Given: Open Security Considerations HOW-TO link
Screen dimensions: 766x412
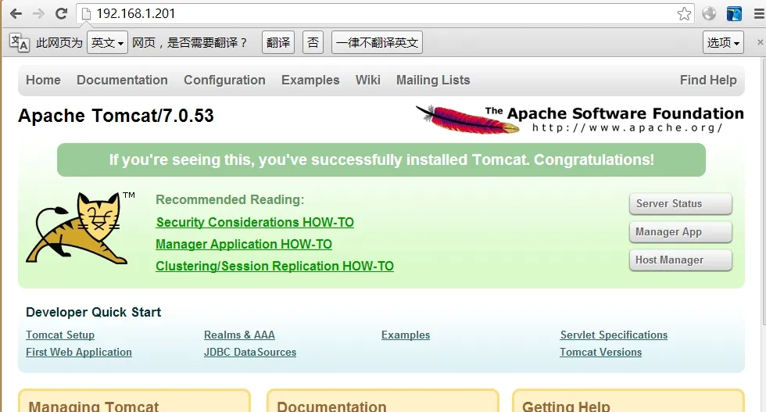Looking at the screenshot, I should pyautogui.click(x=255, y=222).
